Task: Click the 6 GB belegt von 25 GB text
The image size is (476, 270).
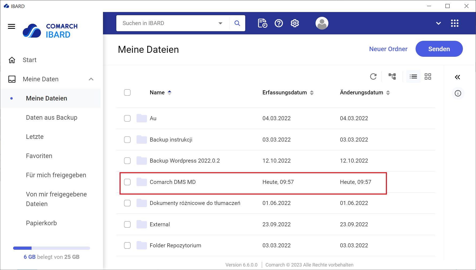Action: [52, 257]
